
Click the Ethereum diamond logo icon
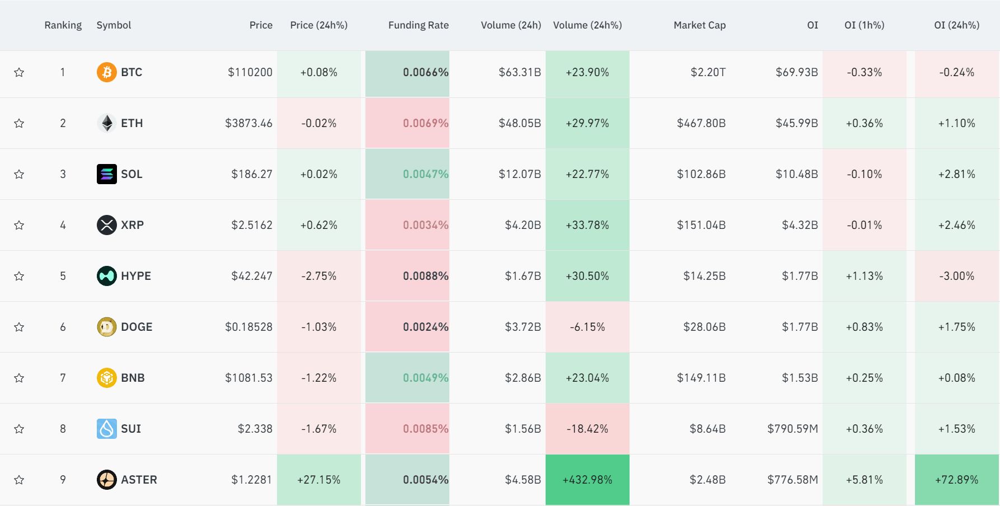click(x=106, y=123)
